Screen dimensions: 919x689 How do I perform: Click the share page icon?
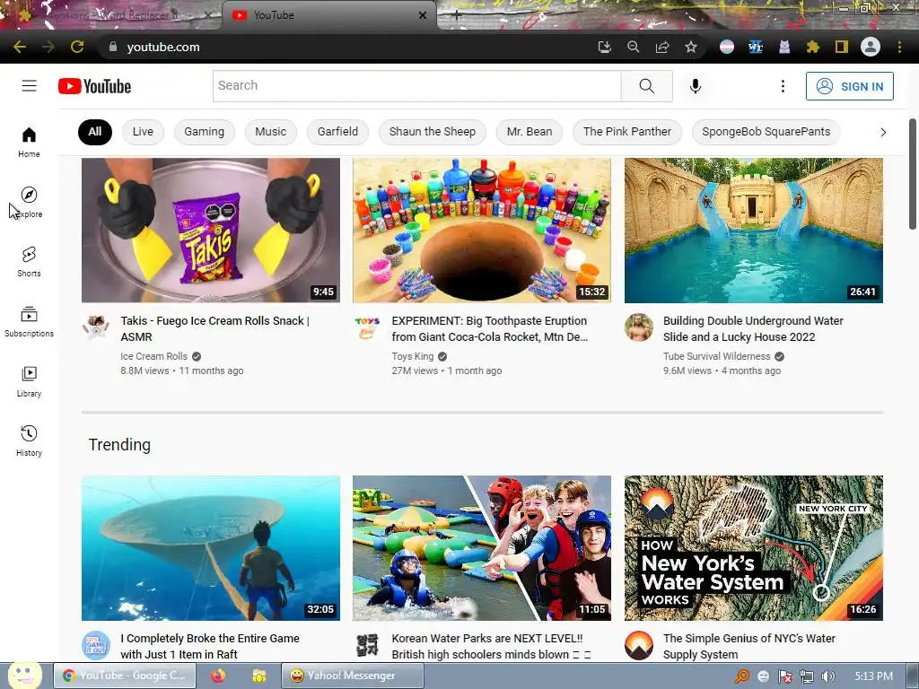(662, 47)
